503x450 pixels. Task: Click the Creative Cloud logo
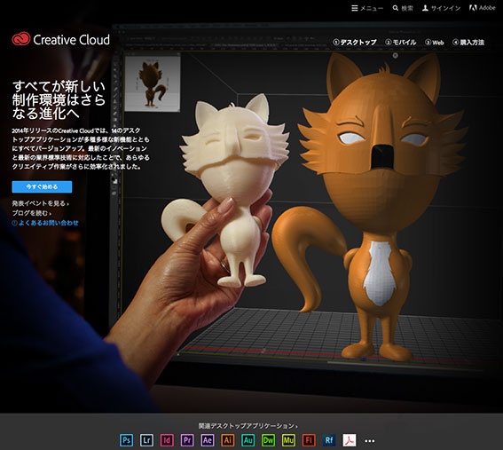pyautogui.click(x=61, y=39)
